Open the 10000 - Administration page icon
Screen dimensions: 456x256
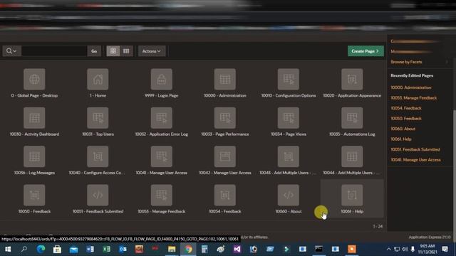coord(225,79)
